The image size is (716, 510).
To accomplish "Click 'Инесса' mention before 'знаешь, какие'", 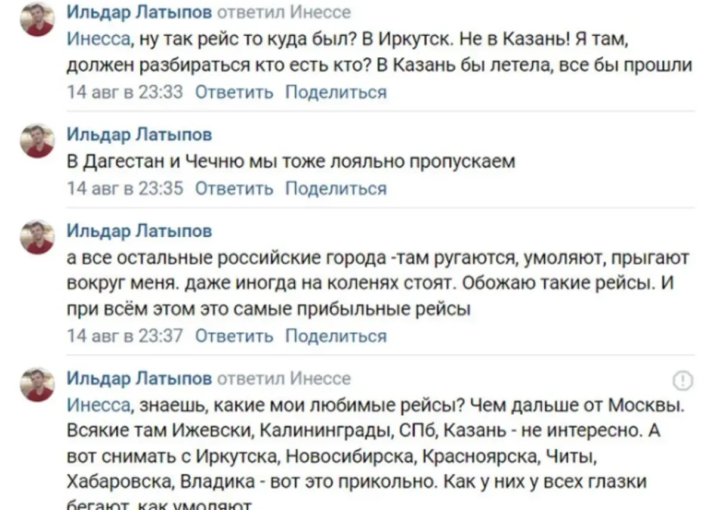I will click(98, 405).
